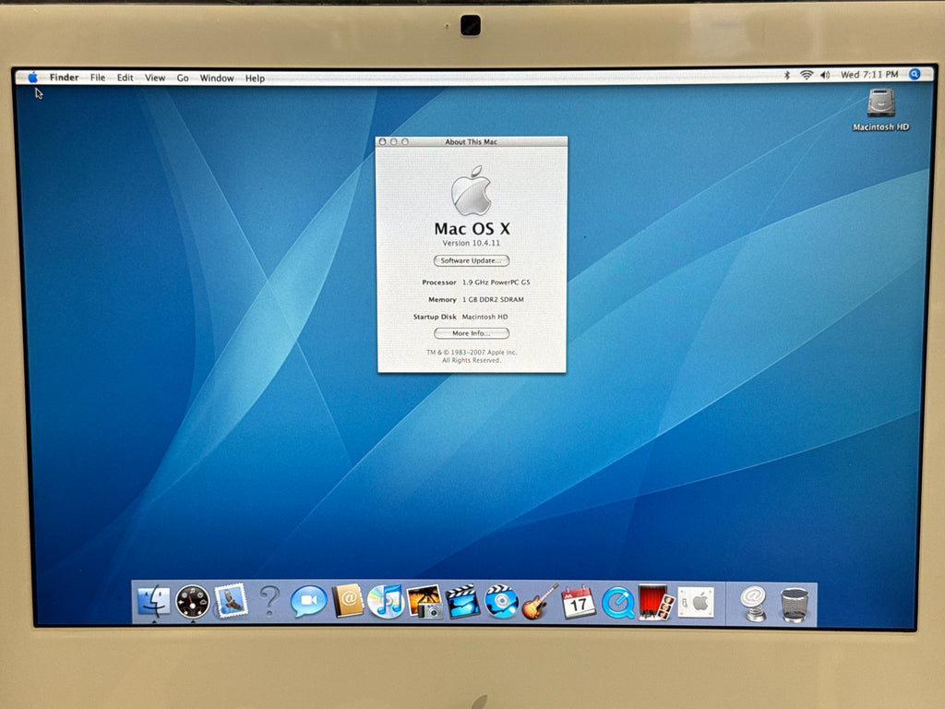Select the Macintosh HD desktop icon

click(880, 110)
